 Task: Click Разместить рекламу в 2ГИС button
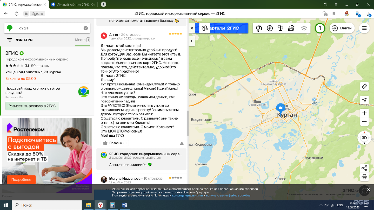coord(32,106)
